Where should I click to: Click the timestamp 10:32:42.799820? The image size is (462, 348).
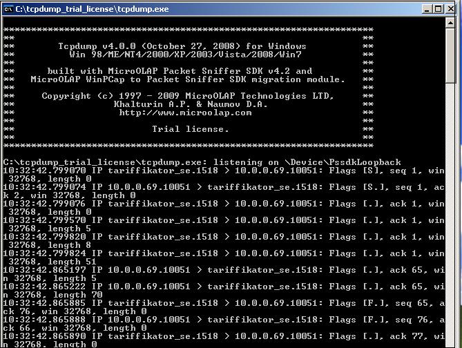pyautogui.click(x=44, y=237)
